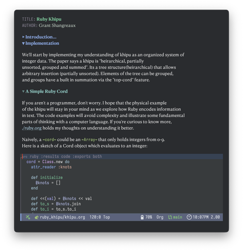Click the file icon before ruby_khipu/khipu.org
The height and width of the screenshot is (251, 243).
tap(37, 217)
